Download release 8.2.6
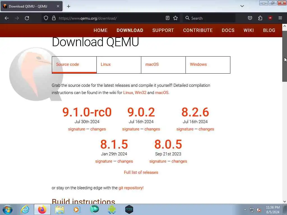287x215 pixels. coord(195,112)
